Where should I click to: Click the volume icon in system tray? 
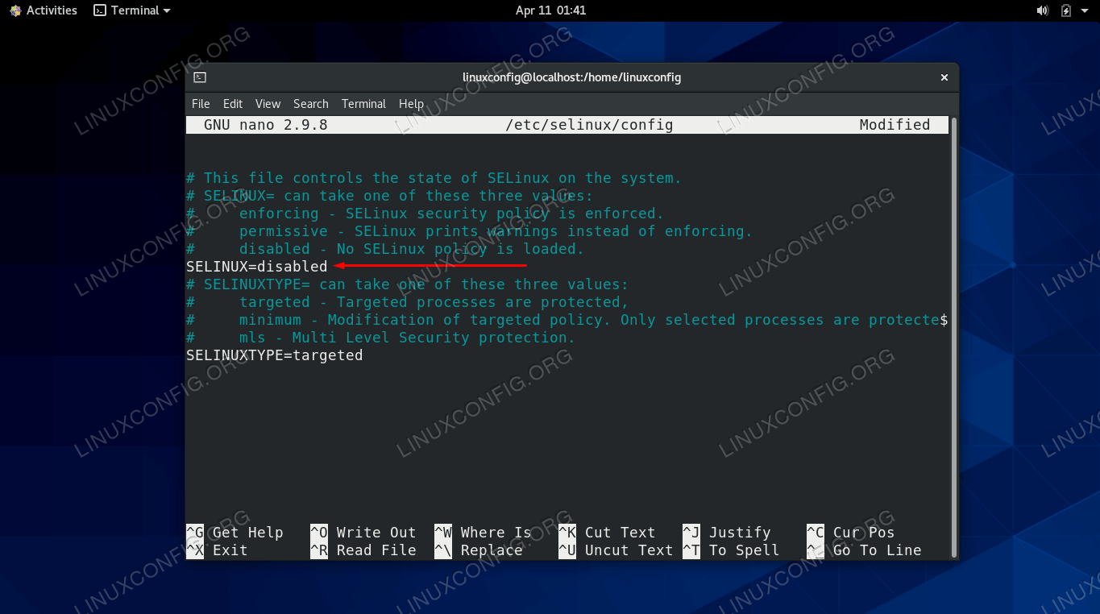(x=1042, y=10)
